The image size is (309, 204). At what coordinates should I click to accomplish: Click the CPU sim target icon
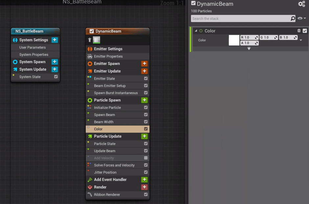pyautogui.click(x=90, y=56)
